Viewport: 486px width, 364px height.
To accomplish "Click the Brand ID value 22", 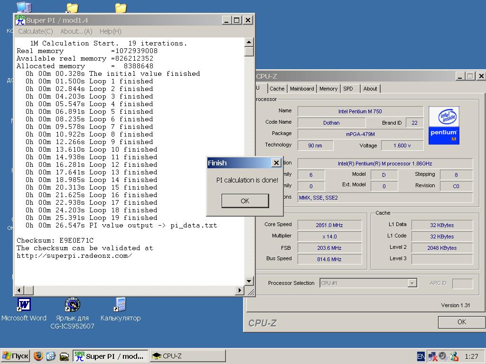I will (x=414, y=123).
